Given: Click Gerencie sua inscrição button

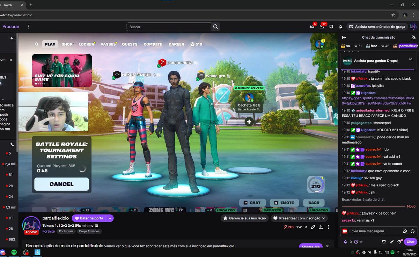Looking at the screenshot, I should [x=244, y=218].
